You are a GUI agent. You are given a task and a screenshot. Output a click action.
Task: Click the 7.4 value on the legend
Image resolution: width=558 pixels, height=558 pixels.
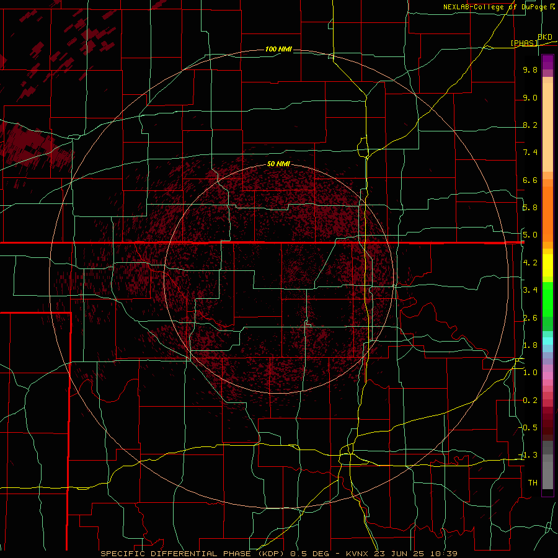click(x=530, y=153)
